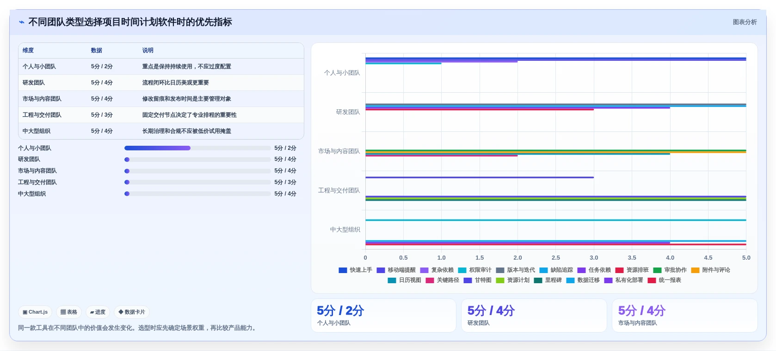Click the orange 附件与评论 legend swatch
The height and width of the screenshot is (351, 776).
(695, 270)
